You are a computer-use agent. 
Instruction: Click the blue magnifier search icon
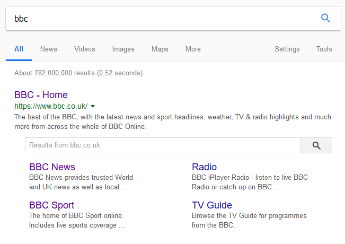pyautogui.click(x=325, y=19)
